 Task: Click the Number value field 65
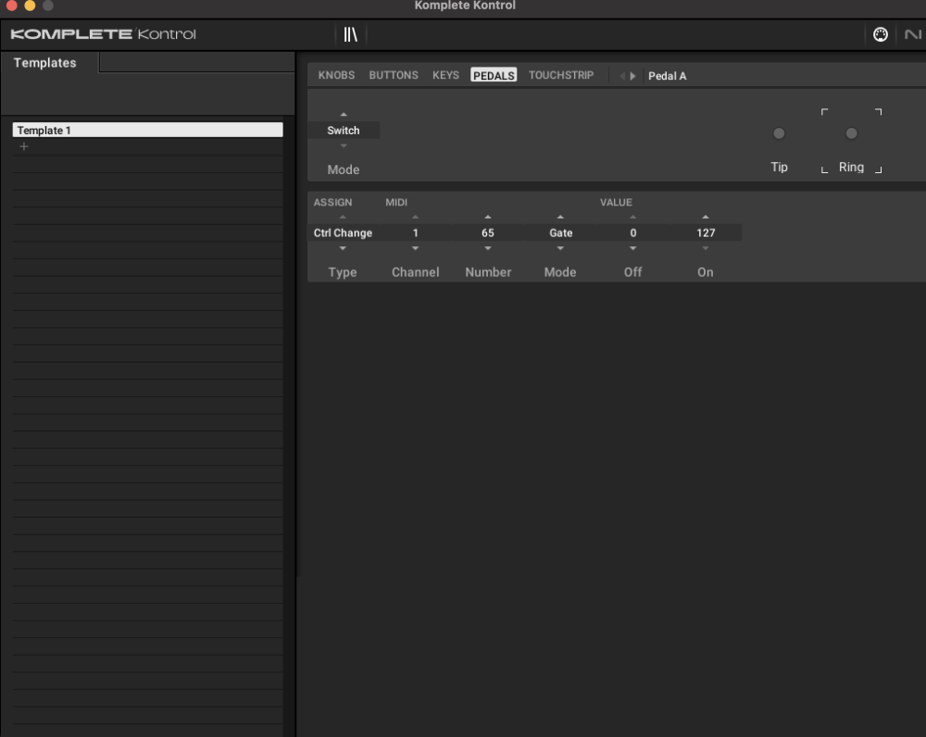click(488, 232)
